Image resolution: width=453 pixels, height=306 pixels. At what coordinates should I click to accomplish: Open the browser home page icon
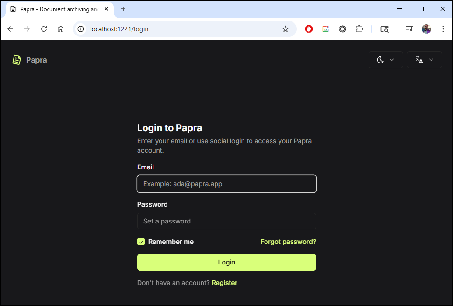(60, 29)
